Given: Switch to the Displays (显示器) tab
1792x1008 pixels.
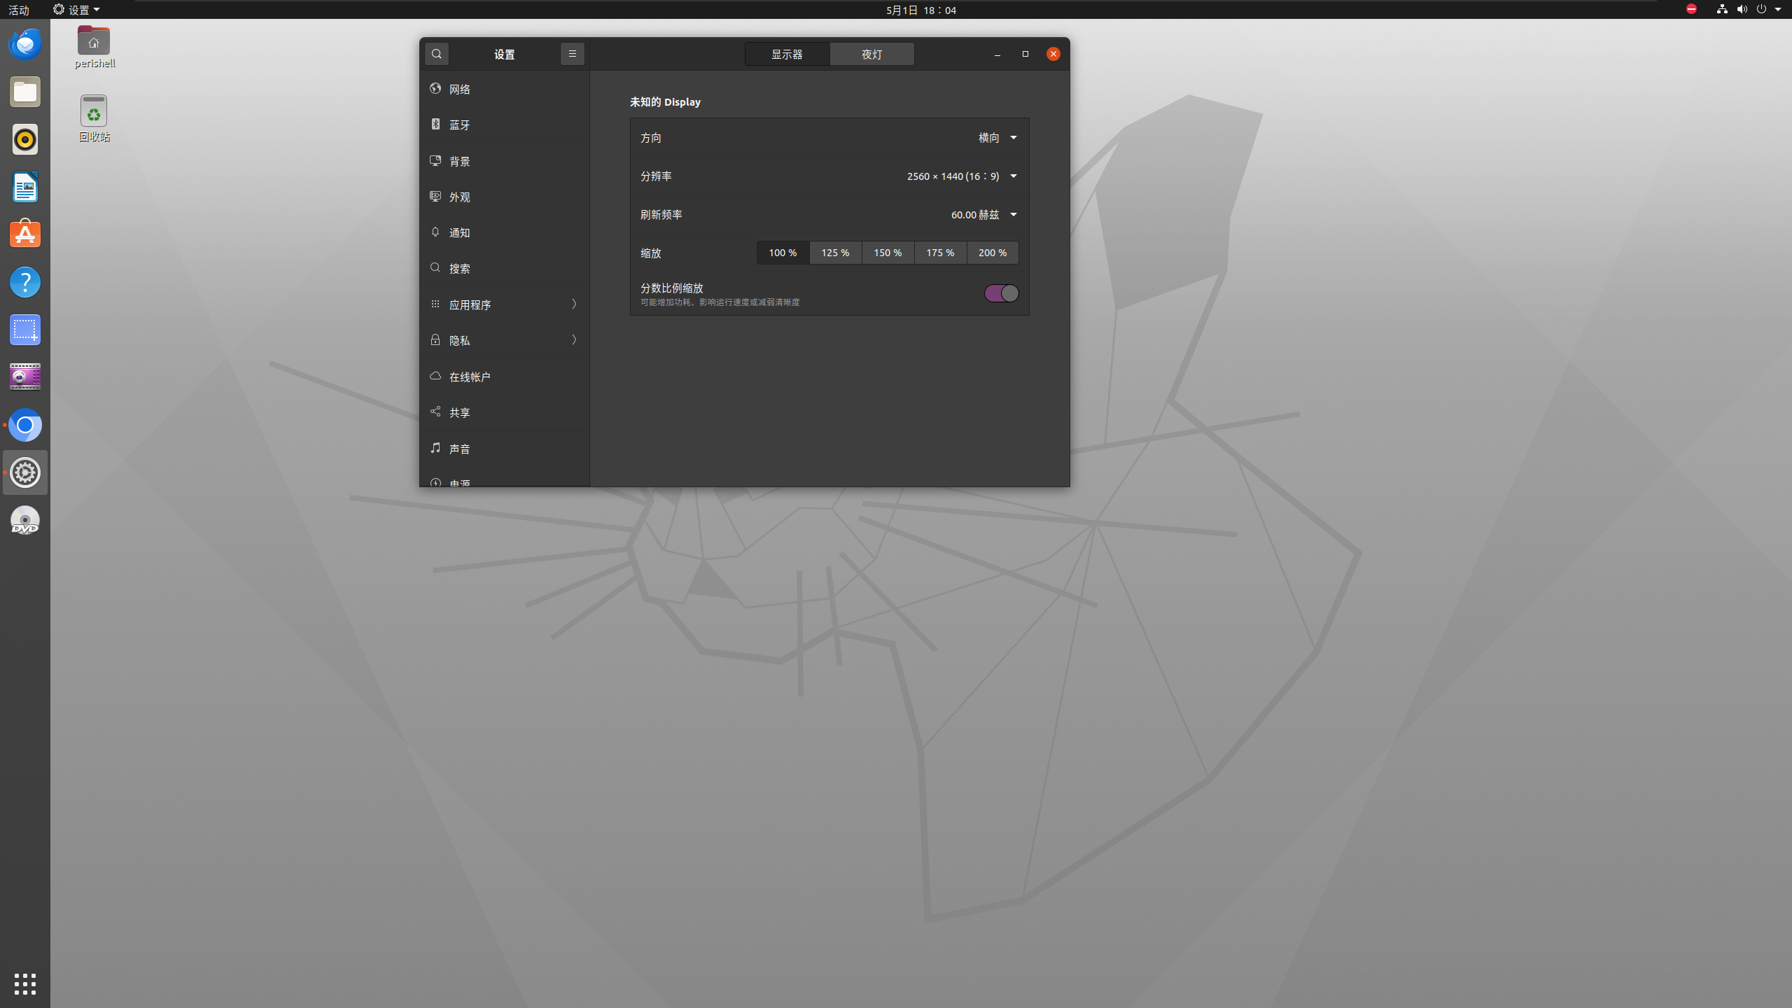Looking at the screenshot, I should (x=787, y=54).
